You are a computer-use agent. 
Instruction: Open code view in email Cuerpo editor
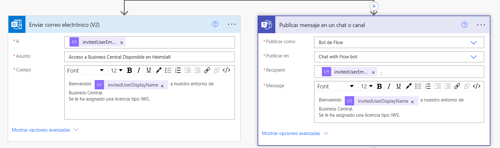(227, 70)
